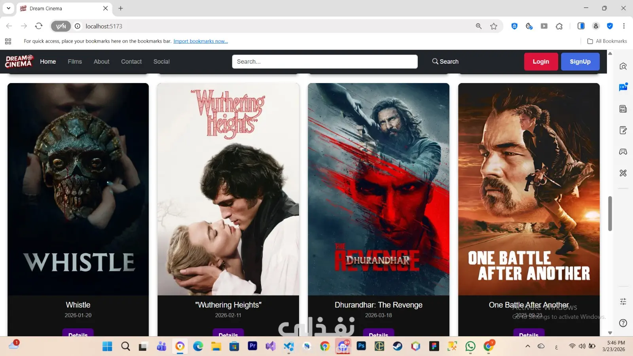Open the media play extension icon
This screenshot has width=633, height=356.
pyautogui.click(x=544, y=26)
